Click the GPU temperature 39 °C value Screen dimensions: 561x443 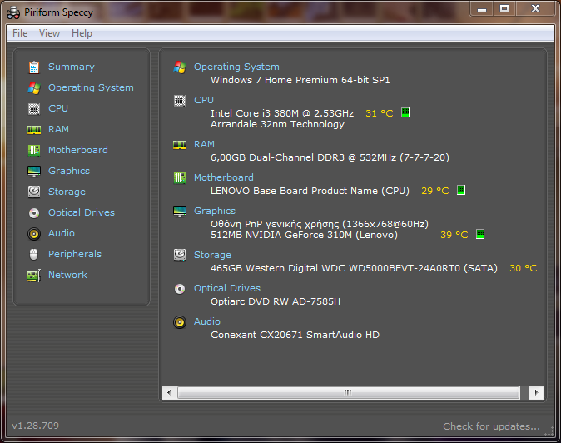454,235
